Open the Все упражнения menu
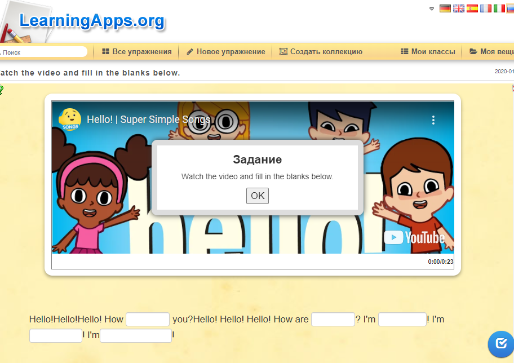 pos(137,51)
